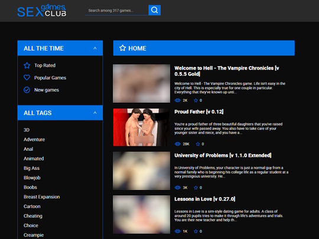Viewport: 319px width, 239px height.
Task: Click the eye icon under University of Problems
Action: point(178,188)
